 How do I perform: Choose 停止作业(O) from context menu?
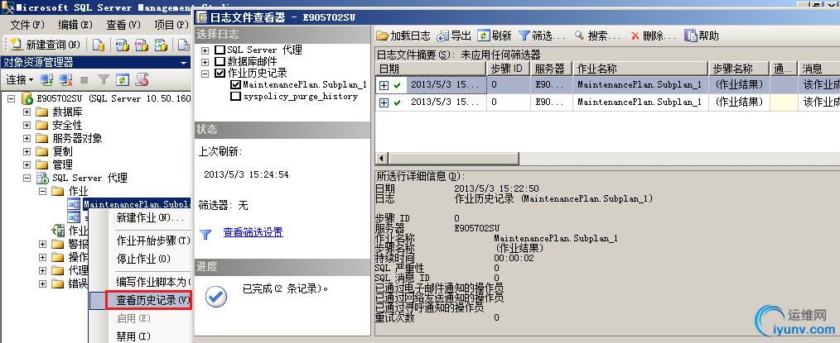[x=143, y=260]
